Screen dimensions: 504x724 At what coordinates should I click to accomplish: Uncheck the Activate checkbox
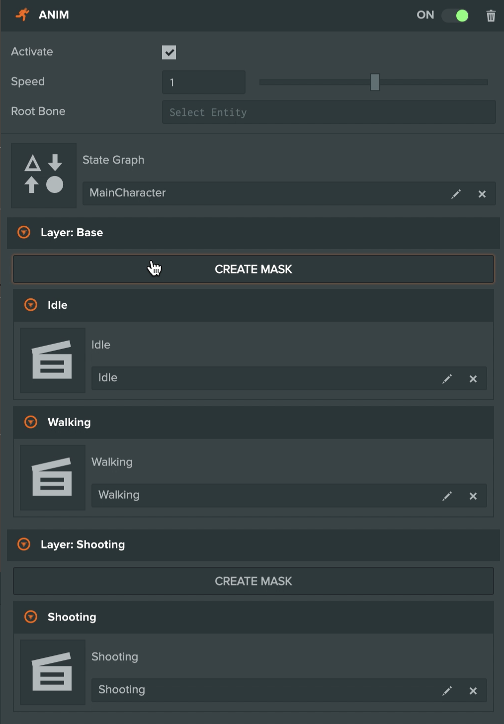click(169, 52)
